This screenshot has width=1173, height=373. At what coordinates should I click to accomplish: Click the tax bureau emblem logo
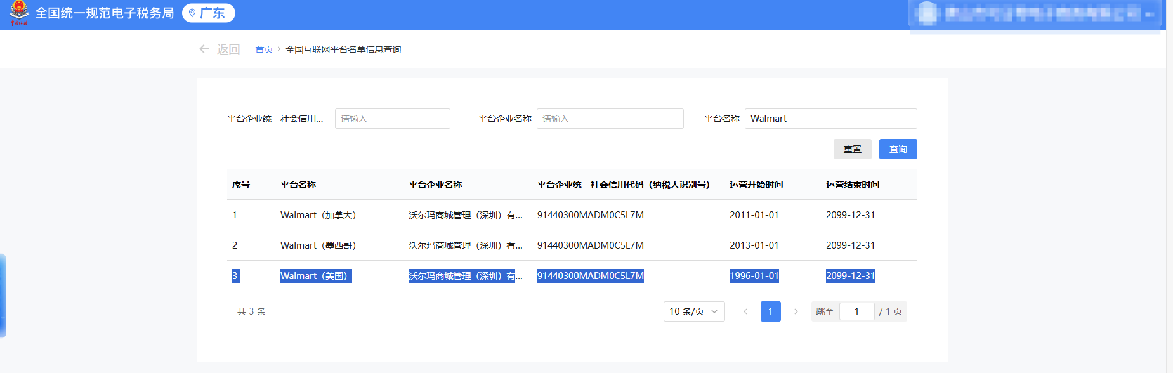[19, 13]
